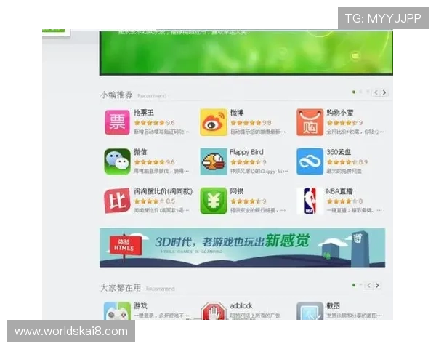Screen dimensions: 436x349
Task: Click the adblock extension title
Action: click(241, 306)
